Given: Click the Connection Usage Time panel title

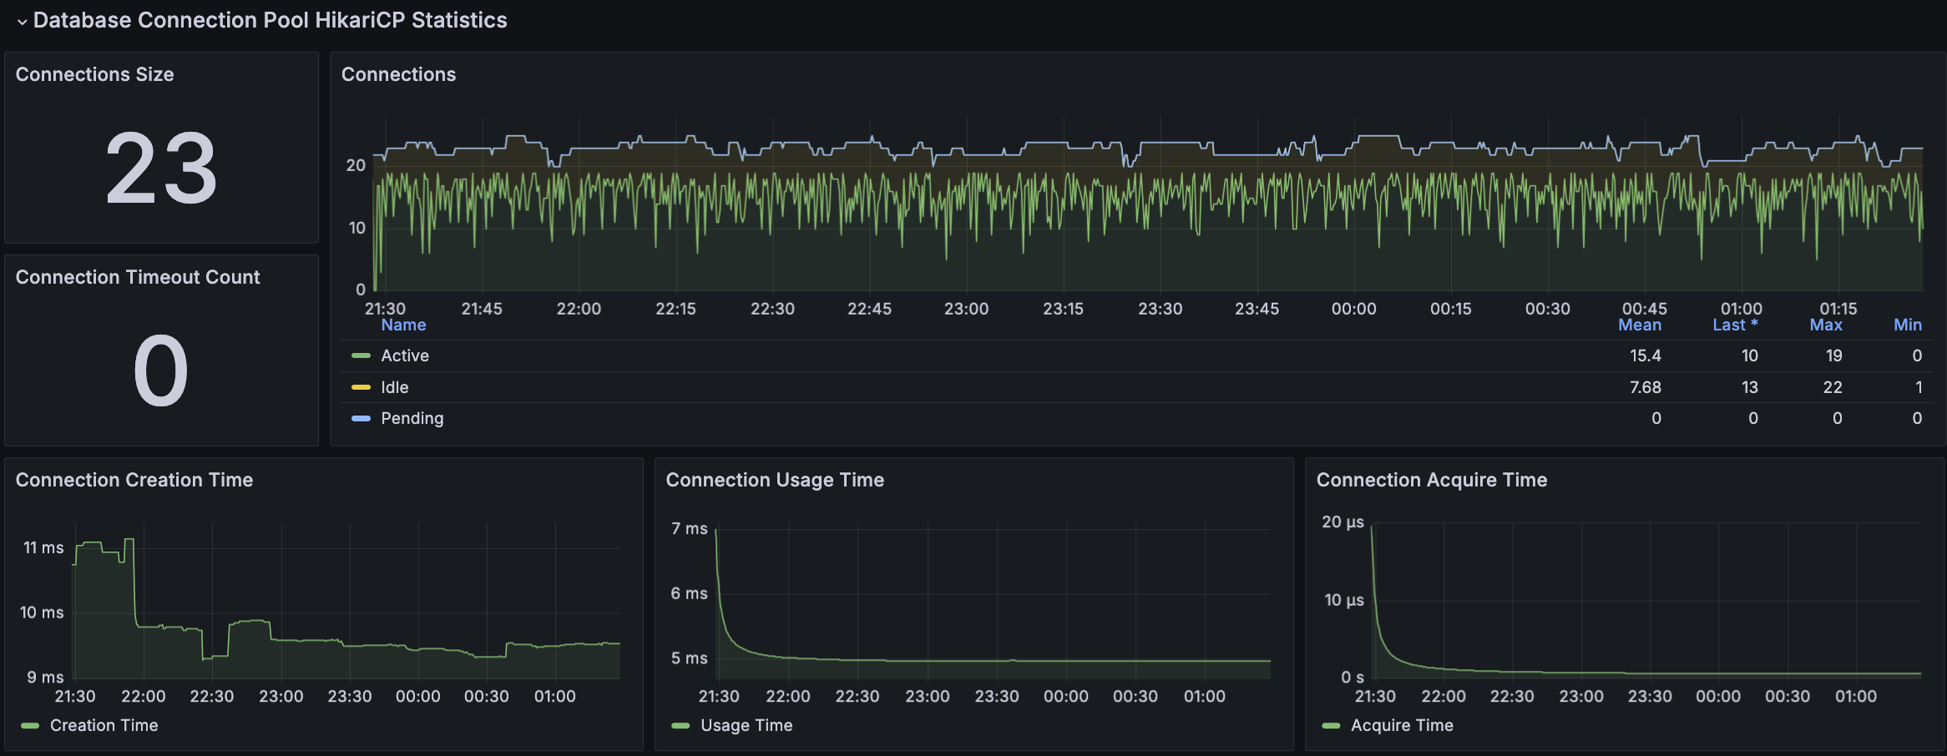Looking at the screenshot, I should click(x=775, y=480).
